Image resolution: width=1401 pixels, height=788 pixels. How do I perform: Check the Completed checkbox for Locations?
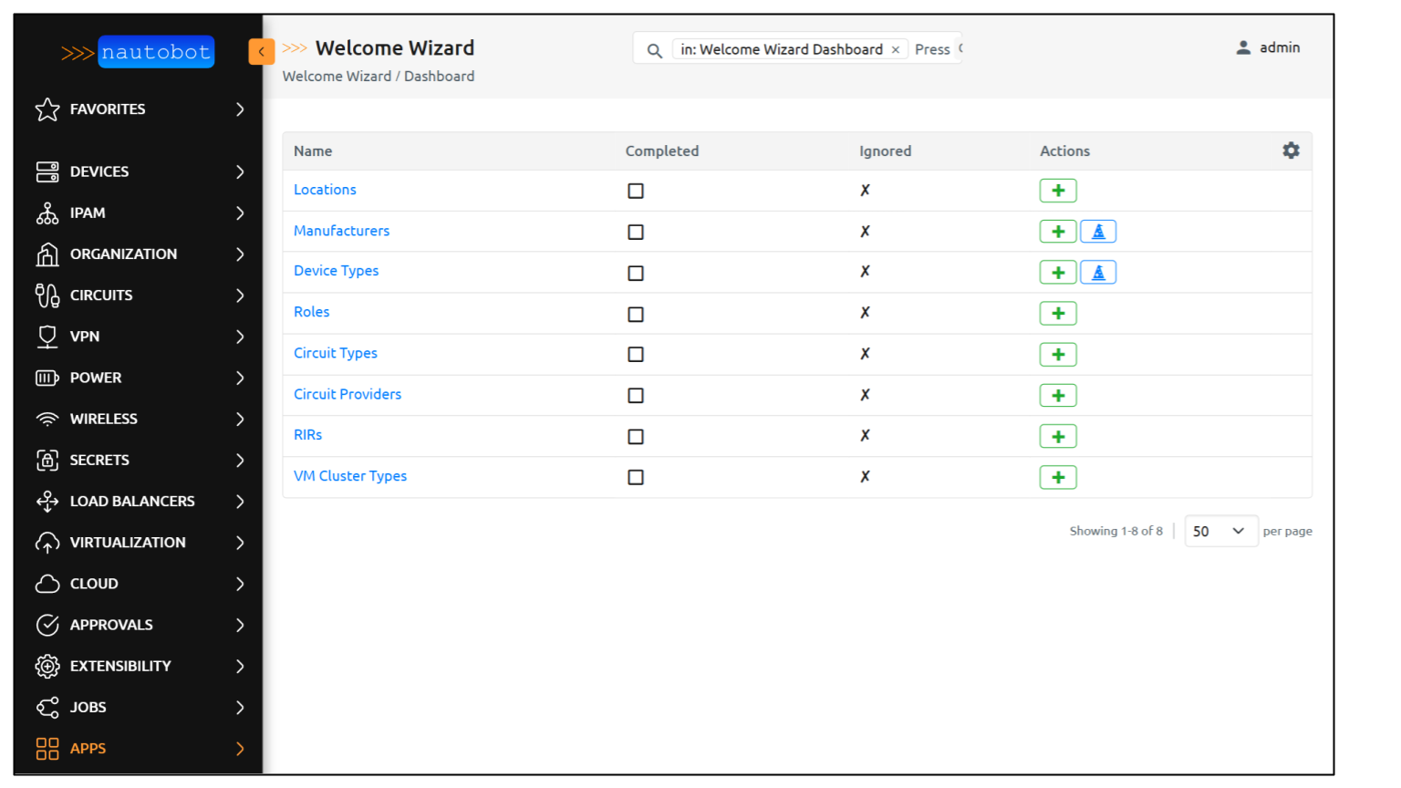pos(636,191)
